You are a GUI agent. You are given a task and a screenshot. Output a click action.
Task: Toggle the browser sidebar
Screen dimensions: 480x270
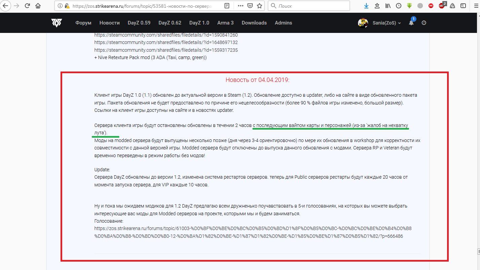(x=463, y=6)
